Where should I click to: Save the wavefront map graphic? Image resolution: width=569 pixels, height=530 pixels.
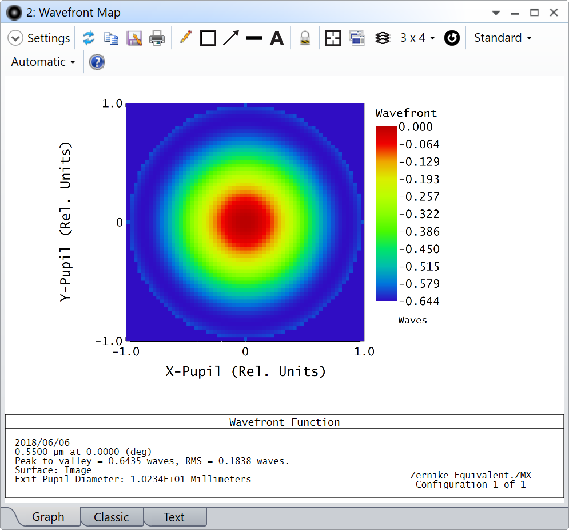pyautogui.click(x=134, y=37)
